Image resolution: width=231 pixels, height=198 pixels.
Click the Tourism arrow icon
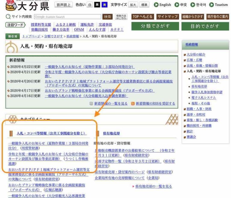coord(211,5)
